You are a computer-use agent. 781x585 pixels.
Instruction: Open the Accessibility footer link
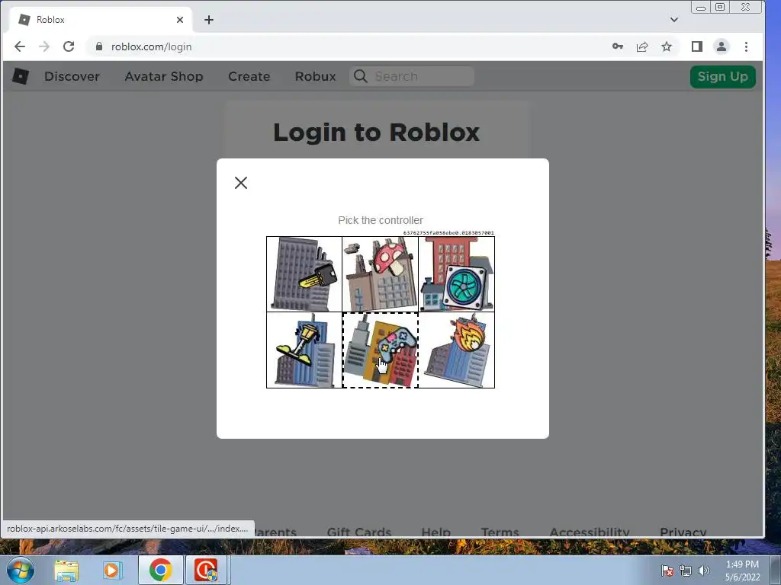point(590,532)
